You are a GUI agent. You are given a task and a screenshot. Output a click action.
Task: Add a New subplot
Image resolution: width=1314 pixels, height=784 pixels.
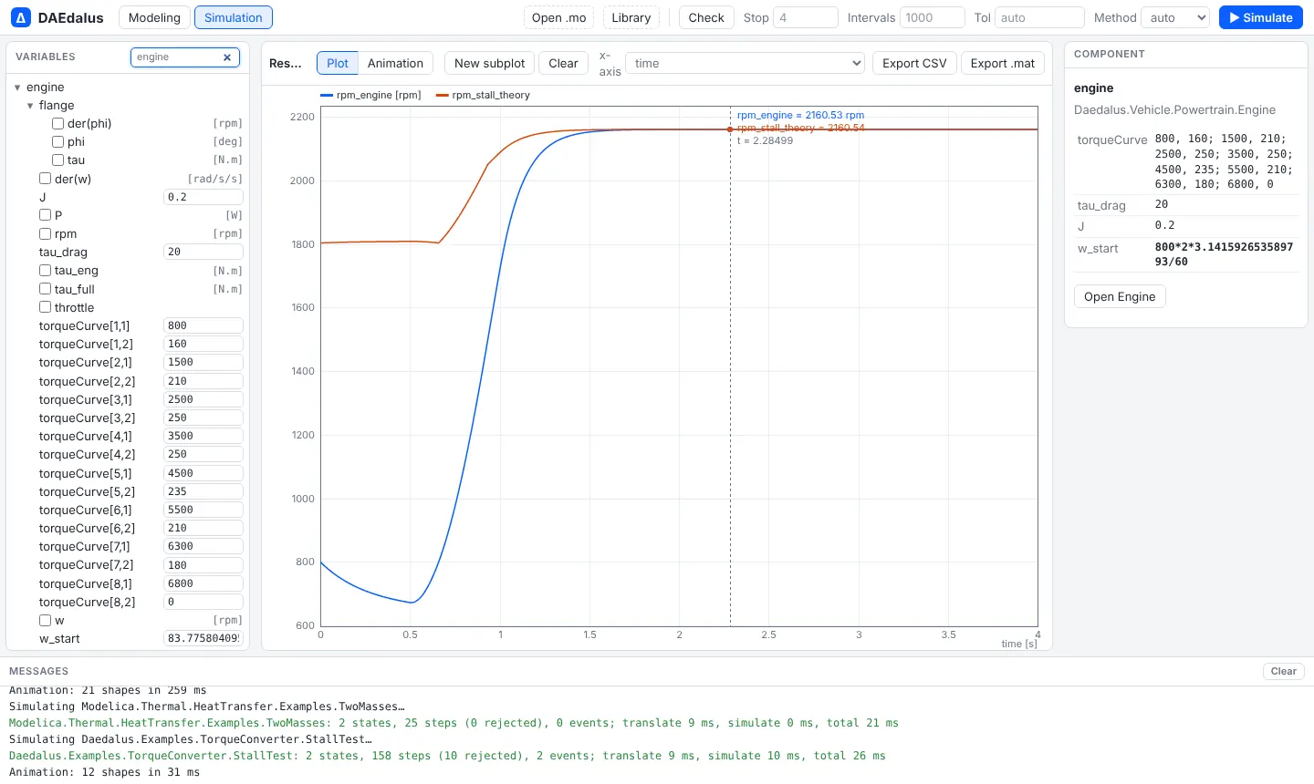pyautogui.click(x=490, y=63)
